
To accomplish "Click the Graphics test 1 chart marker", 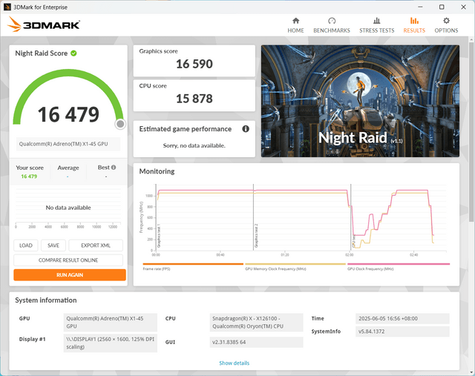I will click(158, 236).
